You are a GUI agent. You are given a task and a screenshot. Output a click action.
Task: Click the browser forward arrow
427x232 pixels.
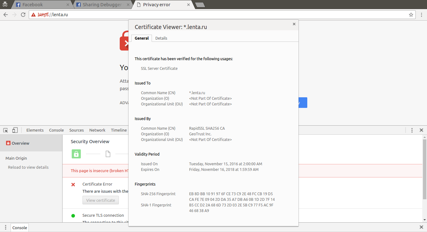tap(14, 15)
